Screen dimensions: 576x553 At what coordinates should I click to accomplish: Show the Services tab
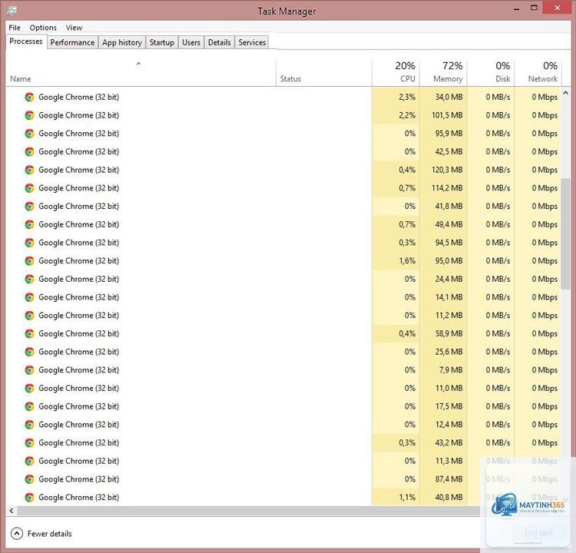[x=252, y=42]
